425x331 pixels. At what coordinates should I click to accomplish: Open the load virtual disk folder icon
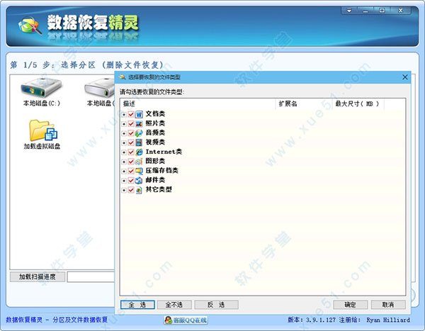[x=42, y=130]
